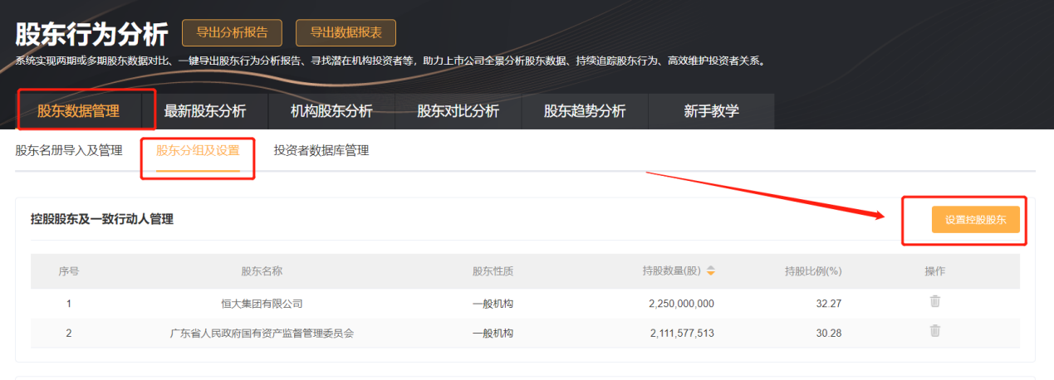Click the 控股股东及一致行动人管理 section title
The width and height of the screenshot is (1054, 380).
click(102, 219)
